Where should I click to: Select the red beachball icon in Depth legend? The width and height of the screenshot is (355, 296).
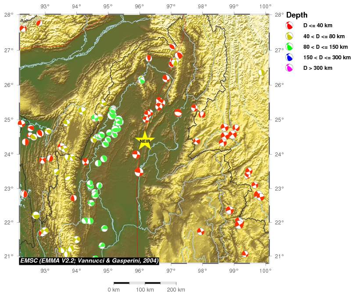(290, 25)
